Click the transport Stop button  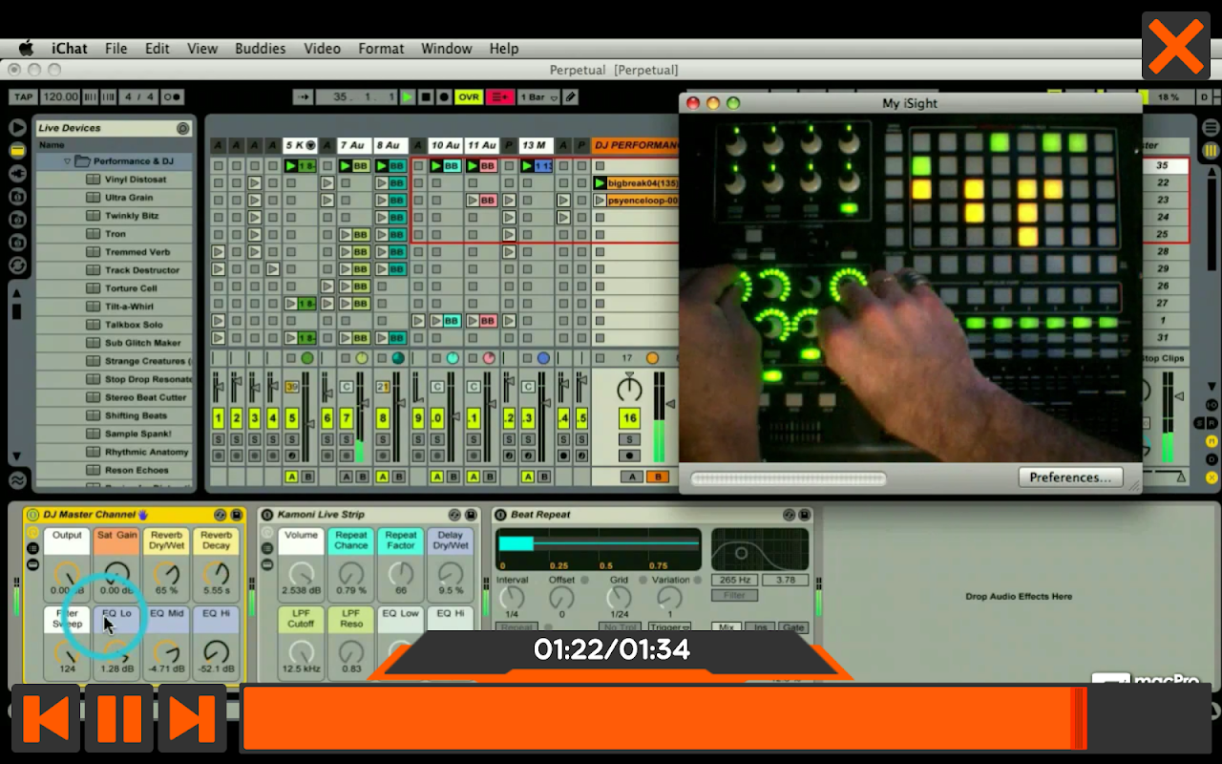click(426, 97)
